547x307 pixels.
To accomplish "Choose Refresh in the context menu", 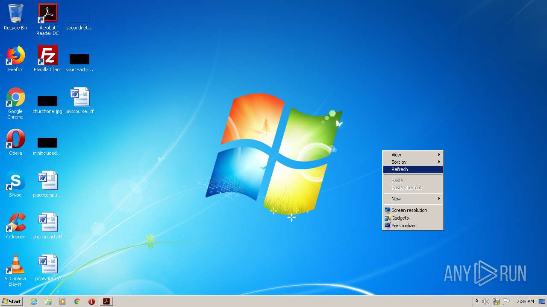I will [x=413, y=169].
